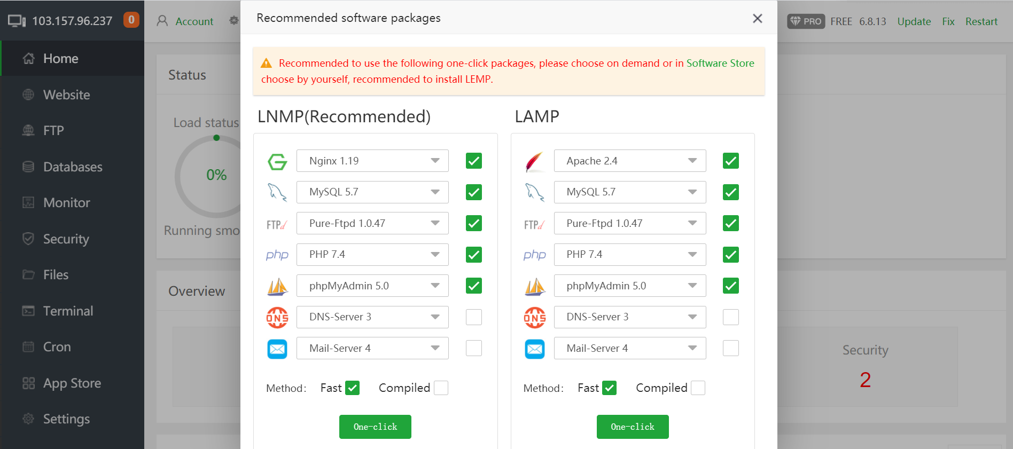This screenshot has height=449, width=1013.
Task: Click the MySQL dolphin icon in LAMP
Action: (x=535, y=192)
